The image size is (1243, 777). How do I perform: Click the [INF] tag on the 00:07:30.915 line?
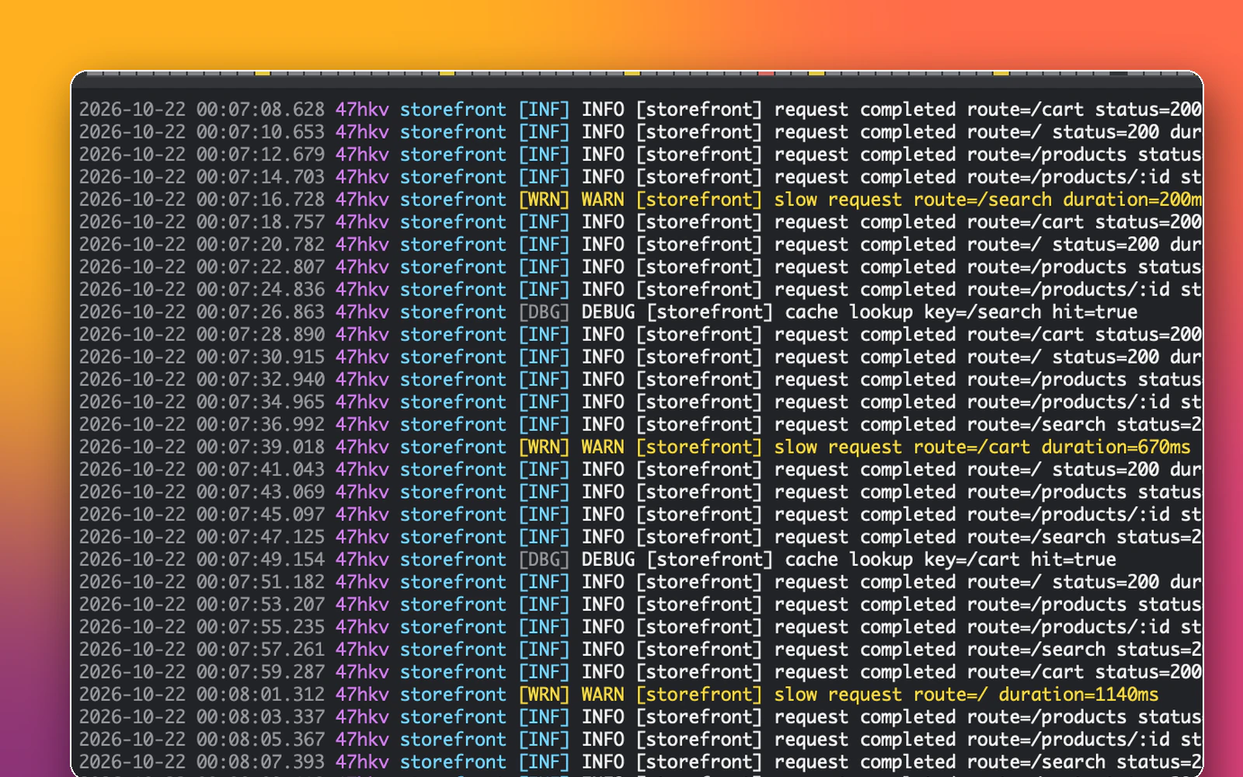coord(544,357)
